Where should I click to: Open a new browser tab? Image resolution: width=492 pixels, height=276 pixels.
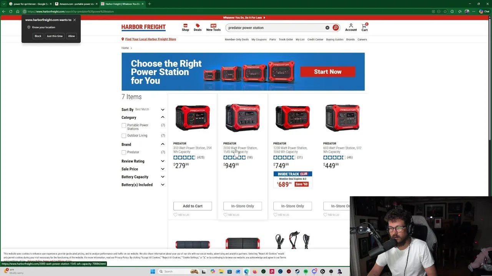pyautogui.click(x=149, y=4)
